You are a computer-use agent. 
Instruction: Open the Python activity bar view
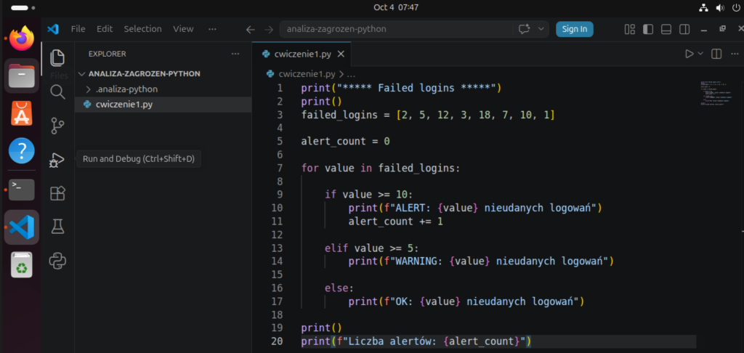tap(57, 261)
